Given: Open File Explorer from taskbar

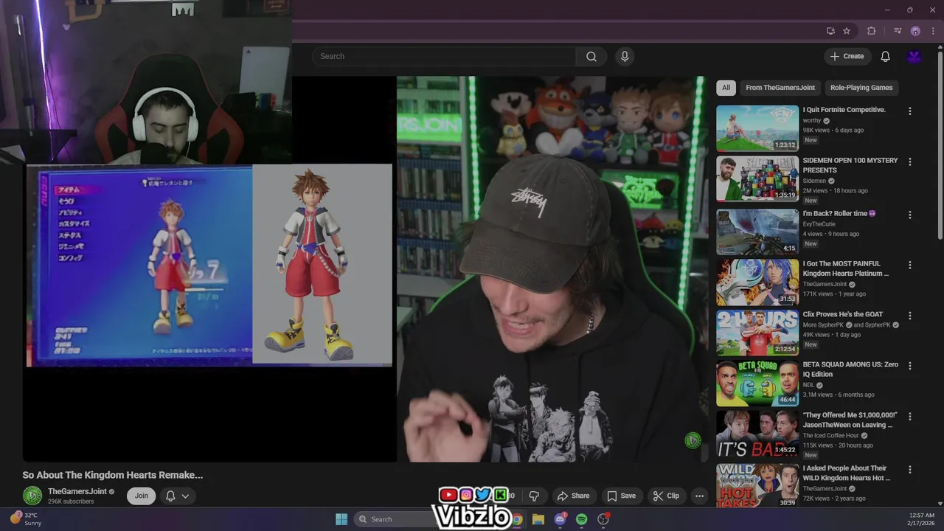Looking at the screenshot, I should pos(538,519).
